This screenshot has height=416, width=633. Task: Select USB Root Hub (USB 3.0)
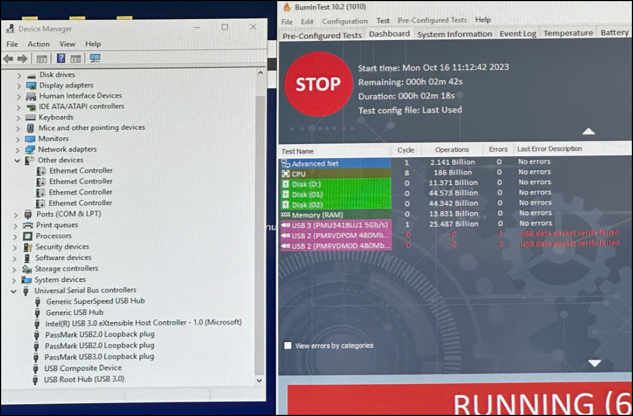point(84,380)
